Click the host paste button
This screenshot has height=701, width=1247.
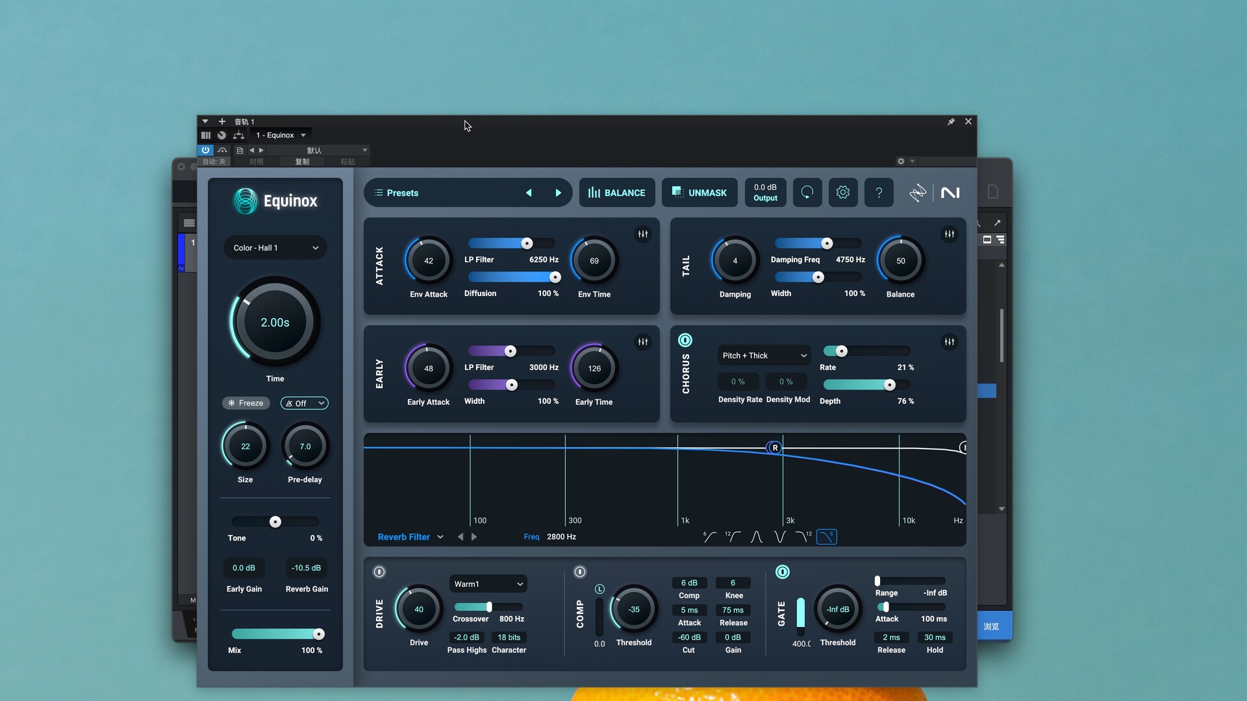tap(348, 162)
